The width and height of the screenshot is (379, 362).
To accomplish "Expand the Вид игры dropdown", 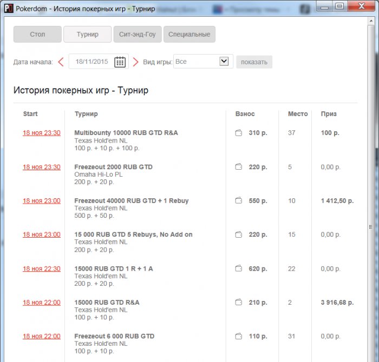I will point(224,61).
